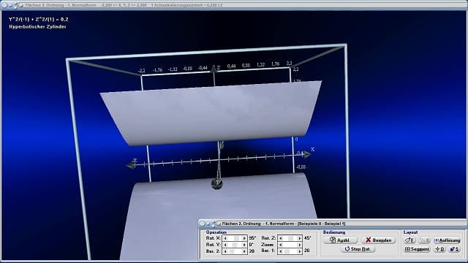468x263 pixels.
Task: Decrease Rot. Y with left arrow
Action: tap(225, 245)
